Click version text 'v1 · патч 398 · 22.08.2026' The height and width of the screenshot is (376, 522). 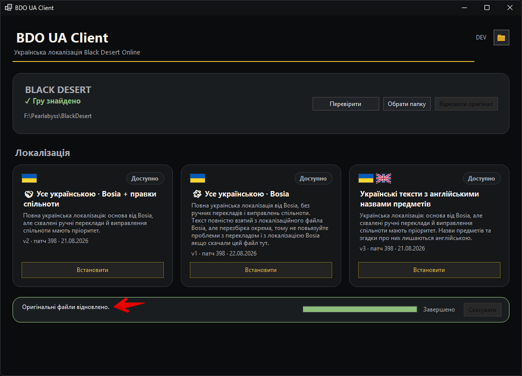tap(224, 253)
